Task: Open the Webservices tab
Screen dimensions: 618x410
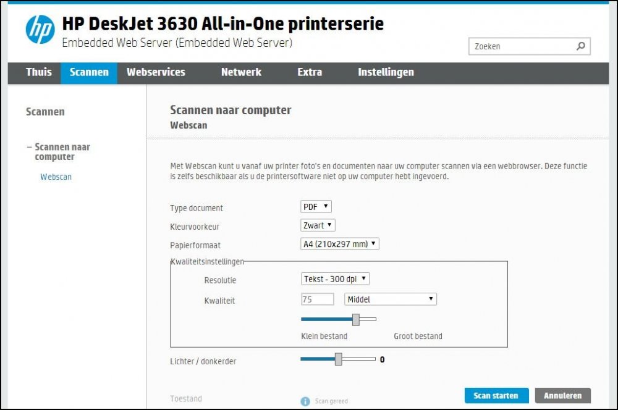Action: click(156, 72)
